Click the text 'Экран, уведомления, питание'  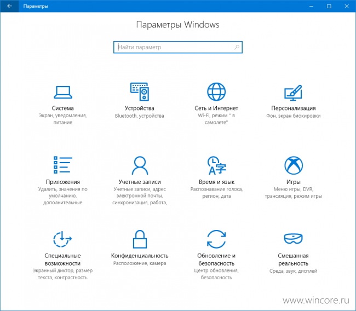coord(62,119)
